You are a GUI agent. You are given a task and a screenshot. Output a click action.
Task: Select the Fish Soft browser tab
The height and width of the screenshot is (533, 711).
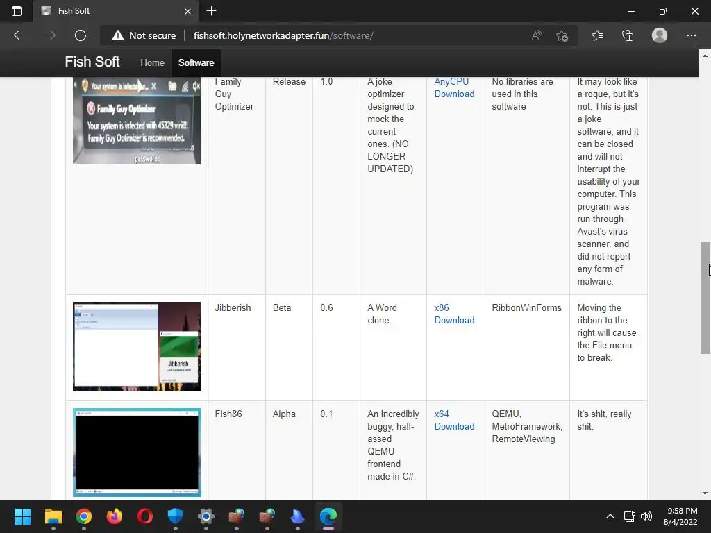click(x=116, y=11)
